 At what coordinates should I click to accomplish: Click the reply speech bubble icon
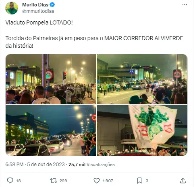tap(10, 181)
